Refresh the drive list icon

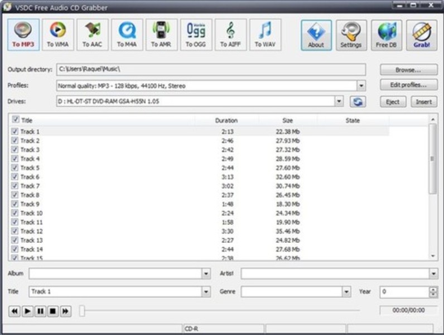(x=358, y=102)
